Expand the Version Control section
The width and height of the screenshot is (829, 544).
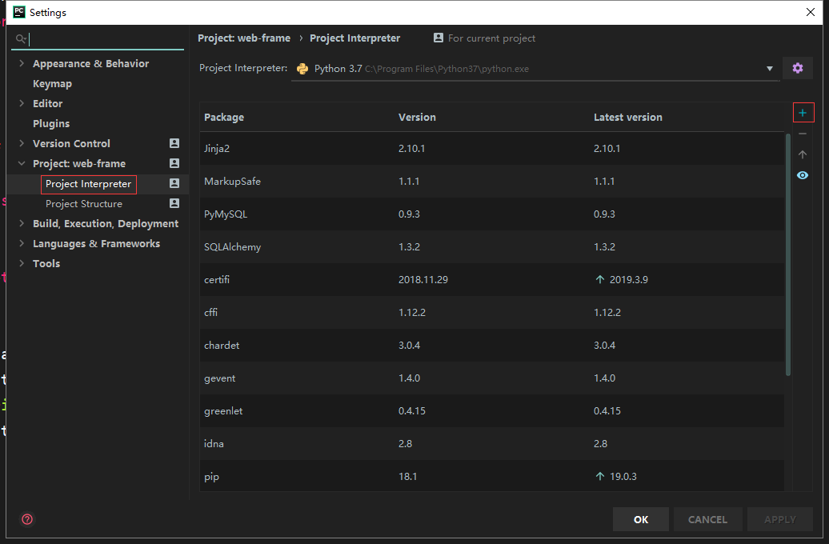point(22,143)
